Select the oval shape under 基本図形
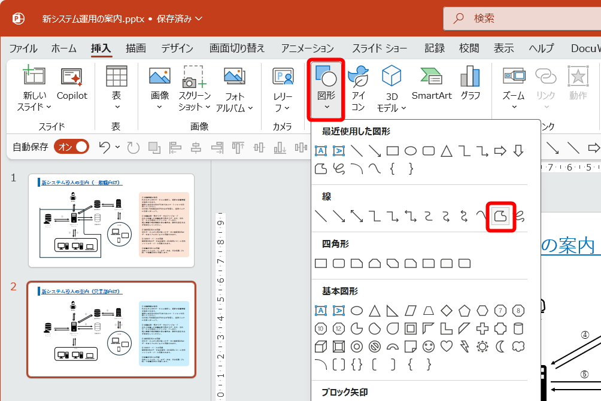 pos(356,310)
